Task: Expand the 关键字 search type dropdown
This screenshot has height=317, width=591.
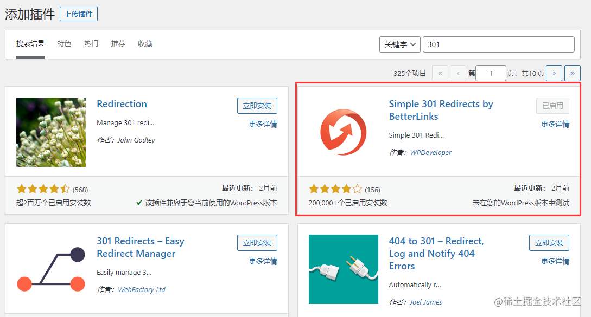Action: [399, 44]
